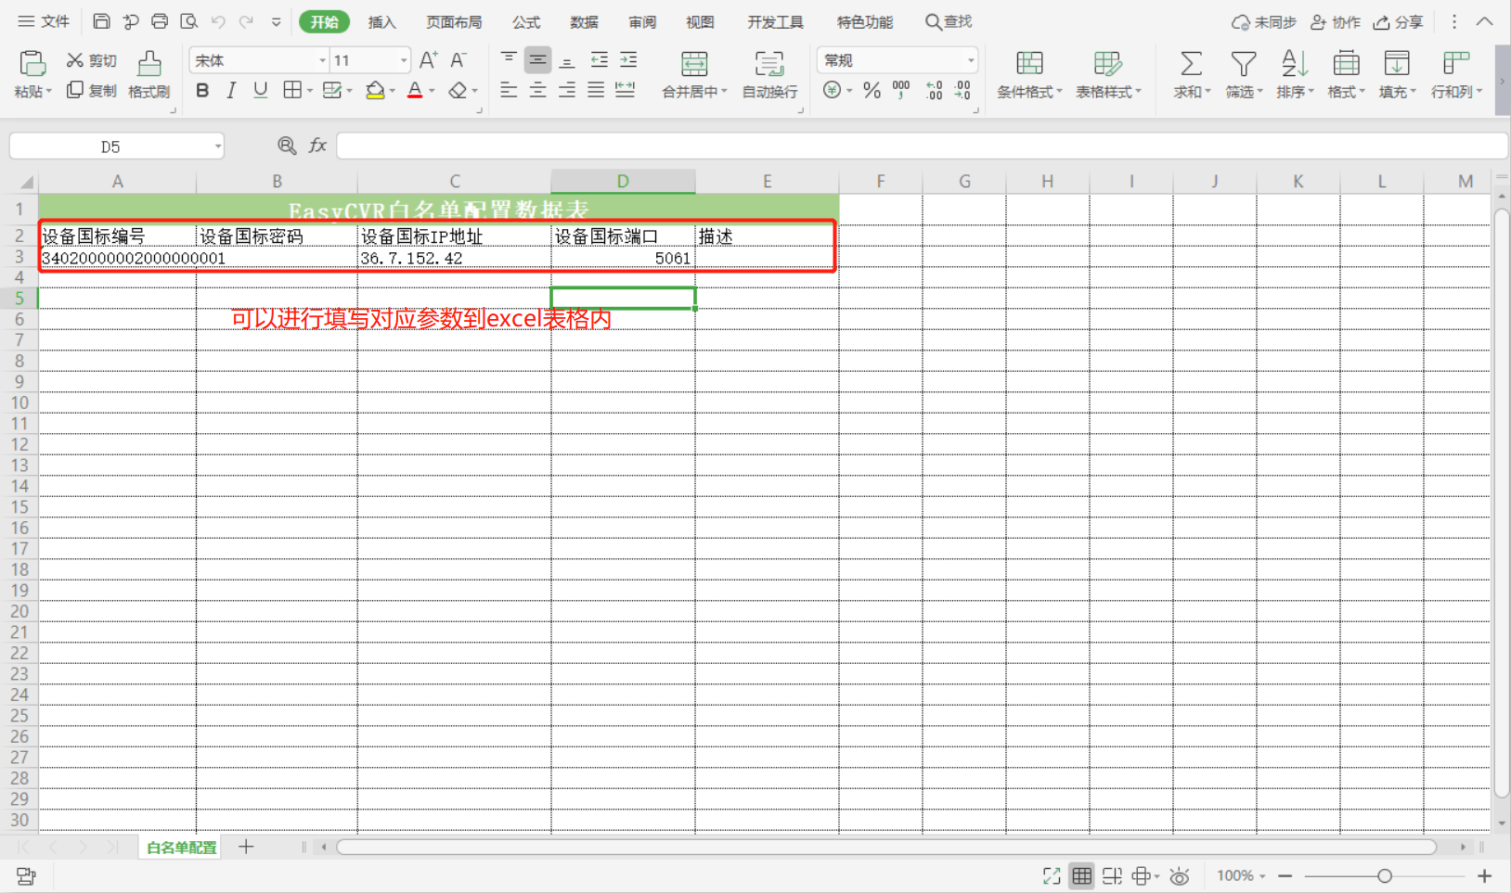Click the eraser clear icon
This screenshot has height=893, width=1511.
[x=458, y=90]
